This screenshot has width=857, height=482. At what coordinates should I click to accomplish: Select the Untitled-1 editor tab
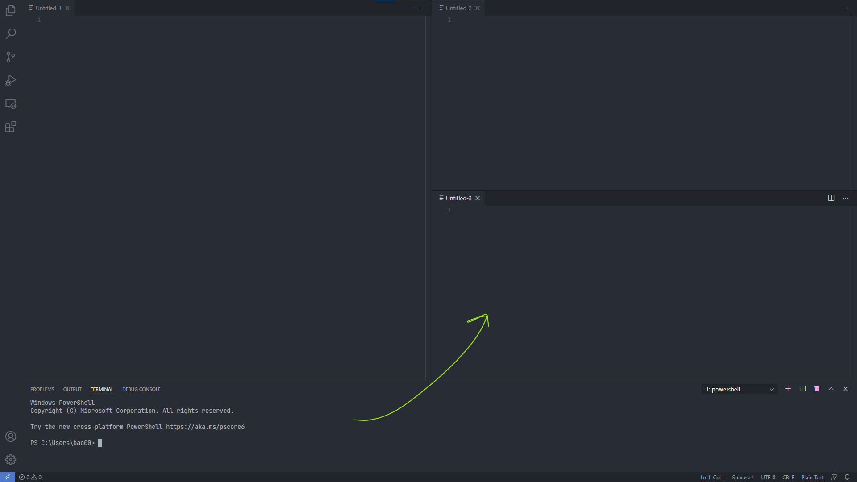coord(48,8)
